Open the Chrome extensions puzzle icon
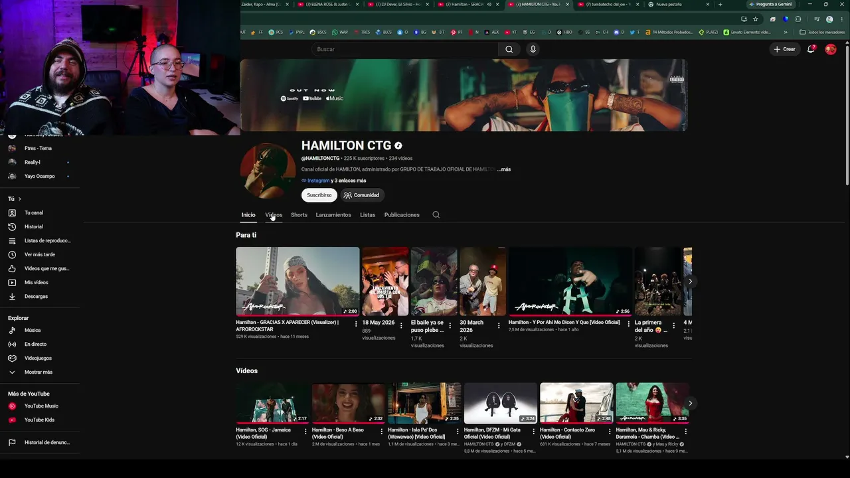 (x=798, y=19)
